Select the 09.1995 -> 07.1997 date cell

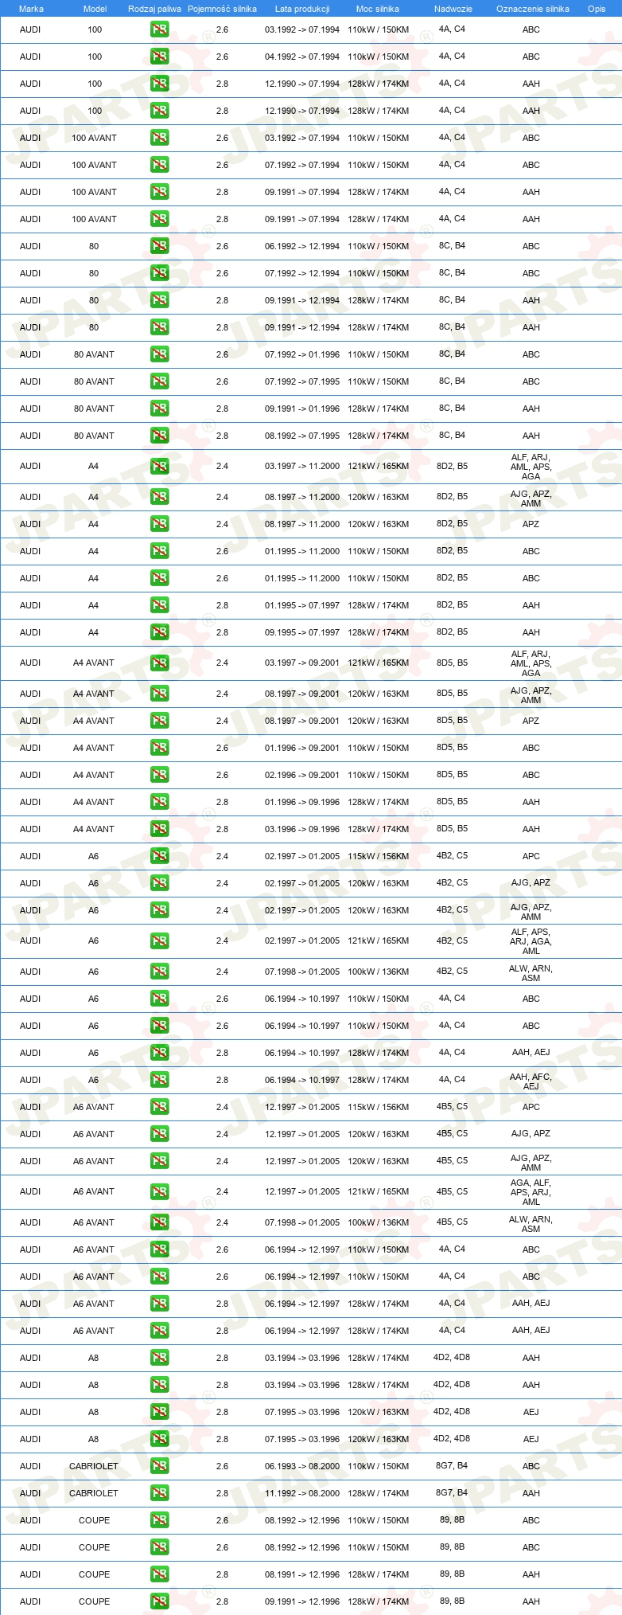[x=302, y=632]
